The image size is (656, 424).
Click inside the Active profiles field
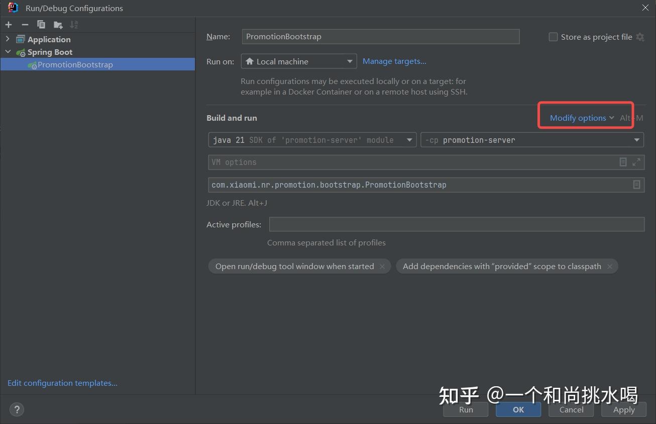tap(452, 224)
